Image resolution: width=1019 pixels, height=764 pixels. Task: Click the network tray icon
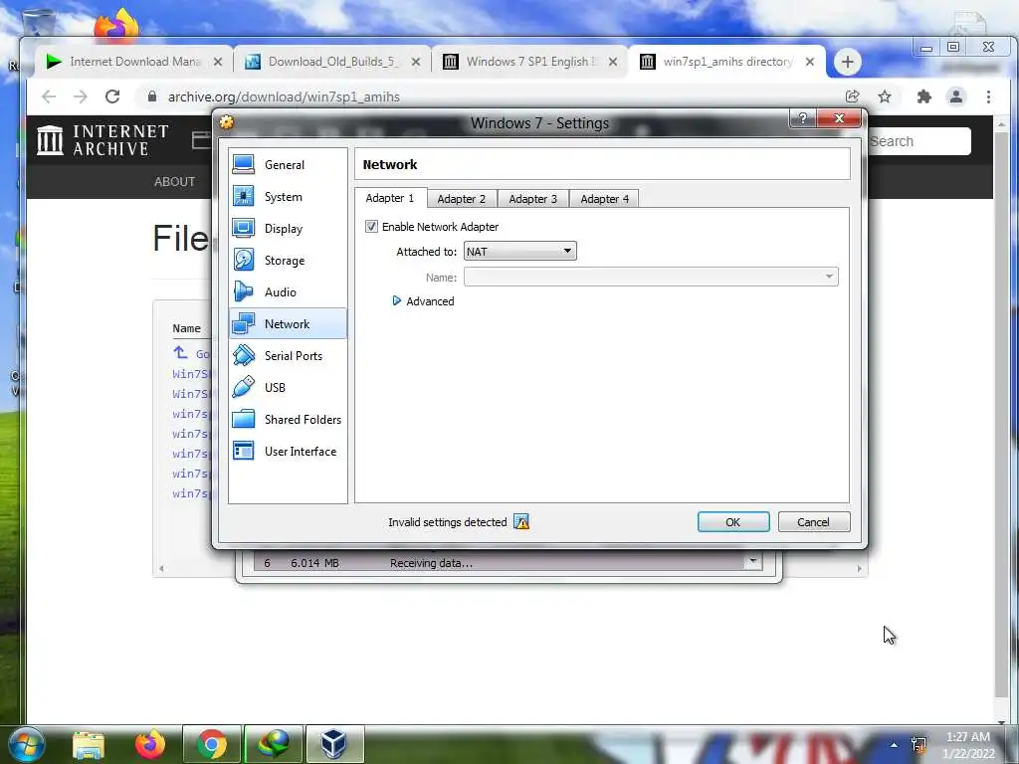[918, 744]
